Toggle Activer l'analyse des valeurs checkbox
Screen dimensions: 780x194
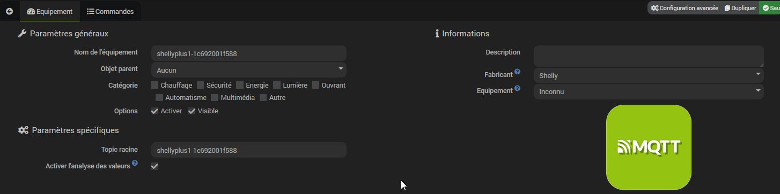pyautogui.click(x=154, y=166)
